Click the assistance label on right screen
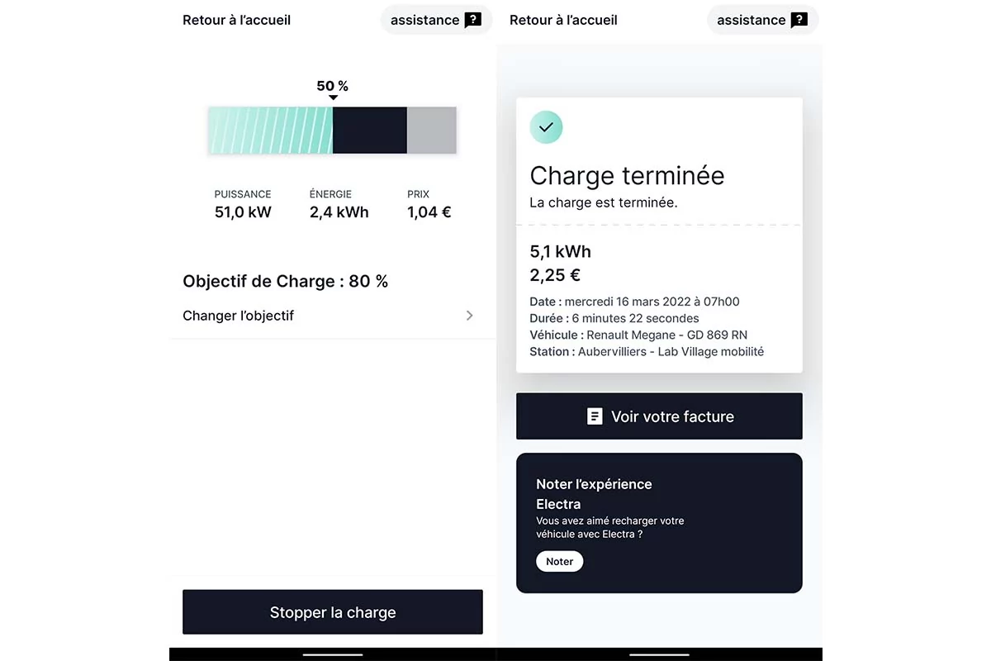991x661 pixels. [751, 20]
